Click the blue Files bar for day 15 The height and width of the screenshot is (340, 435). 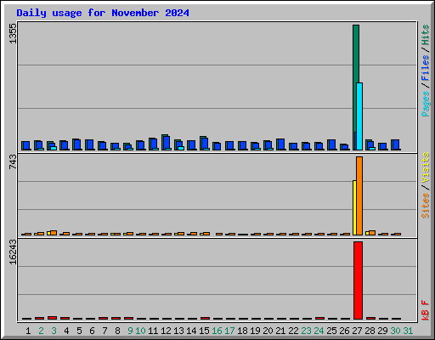point(205,144)
